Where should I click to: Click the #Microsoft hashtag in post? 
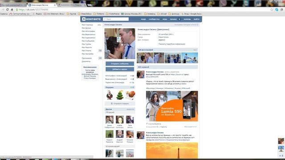(186, 88)
